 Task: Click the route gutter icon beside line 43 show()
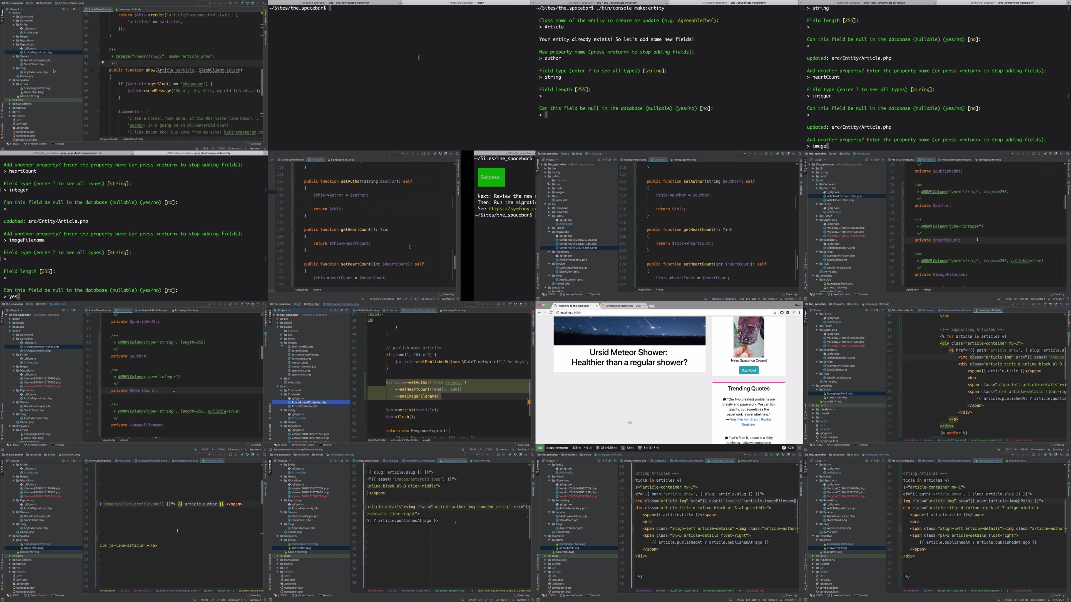93,70
